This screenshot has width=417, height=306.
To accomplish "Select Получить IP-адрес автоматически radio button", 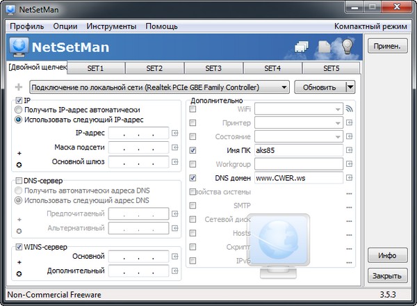I will point(18,110).
